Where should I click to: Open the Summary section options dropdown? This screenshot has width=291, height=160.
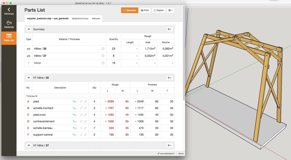click(x=169, y=29)
